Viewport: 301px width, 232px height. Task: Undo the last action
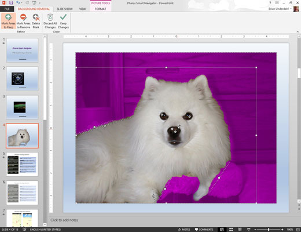(18, 3)
